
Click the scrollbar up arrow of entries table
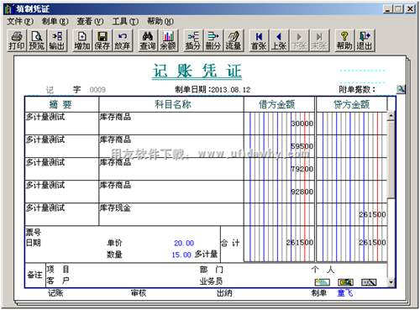(x=391, y=116)
